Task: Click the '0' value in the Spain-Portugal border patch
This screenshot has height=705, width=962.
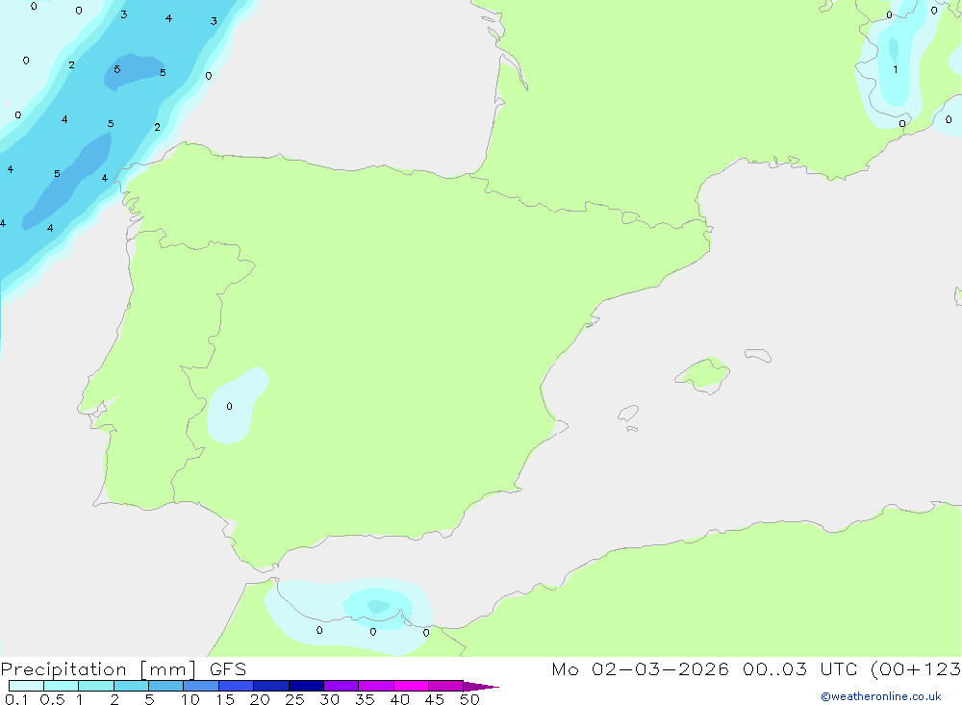Action: tap(229, 406)
